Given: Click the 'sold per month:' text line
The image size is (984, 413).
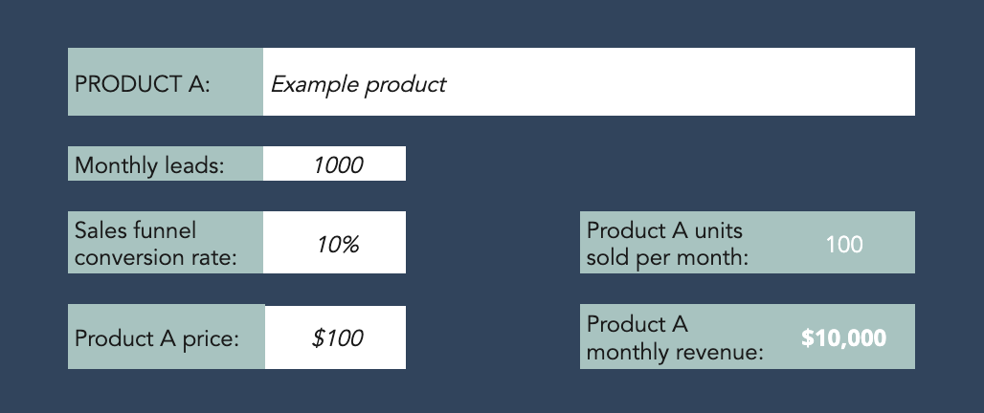Looking at the screenshot, I should click(x=668, y=257).
